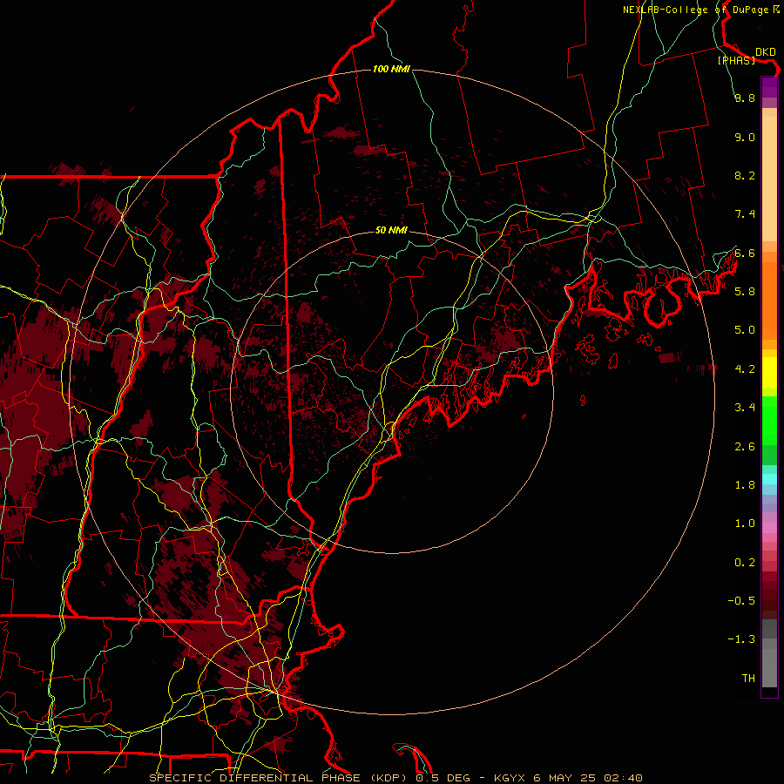Click the 6 MAY 25 date text
The width and height of the screenshot is (784, 784).
(565, 778)
